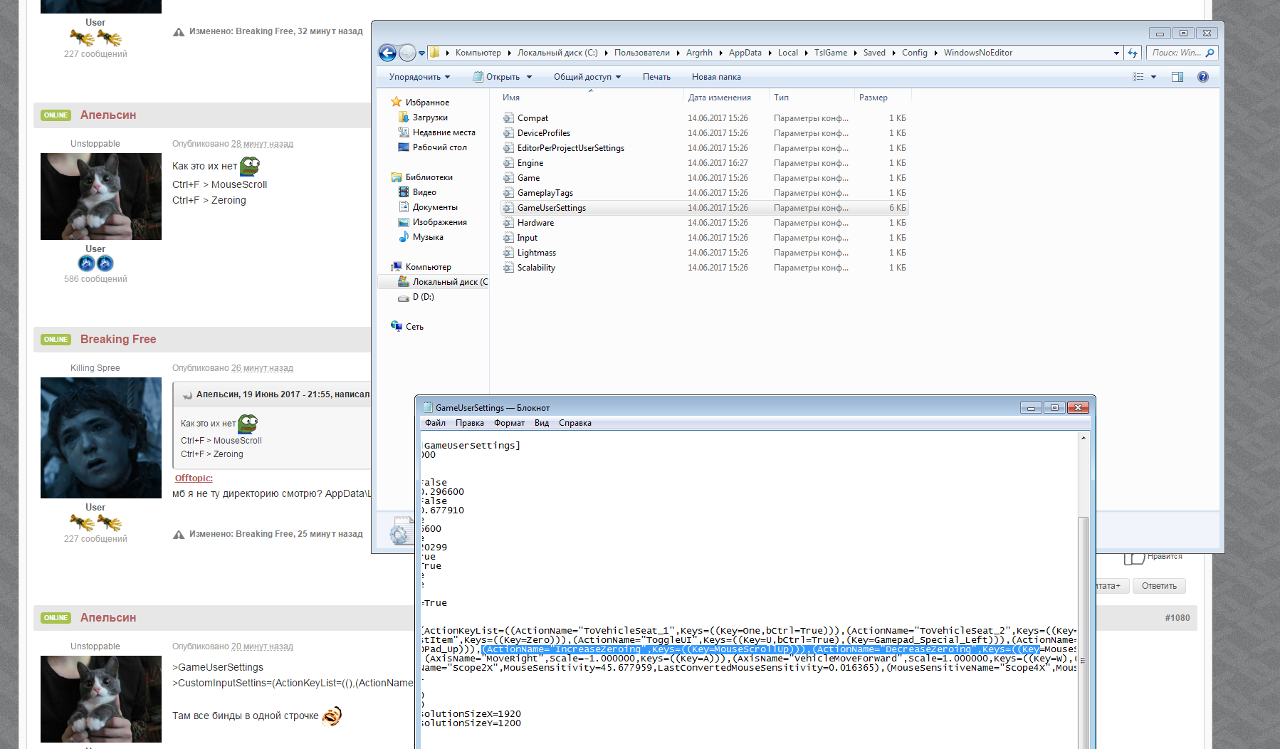The image size is (1280, 749).
Task: Click the Forward arrow in Explorer
Action: point(407,53)
